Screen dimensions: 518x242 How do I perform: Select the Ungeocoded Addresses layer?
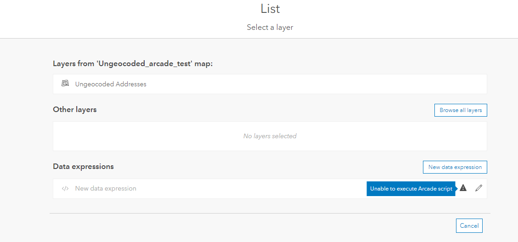pos(270,84)
